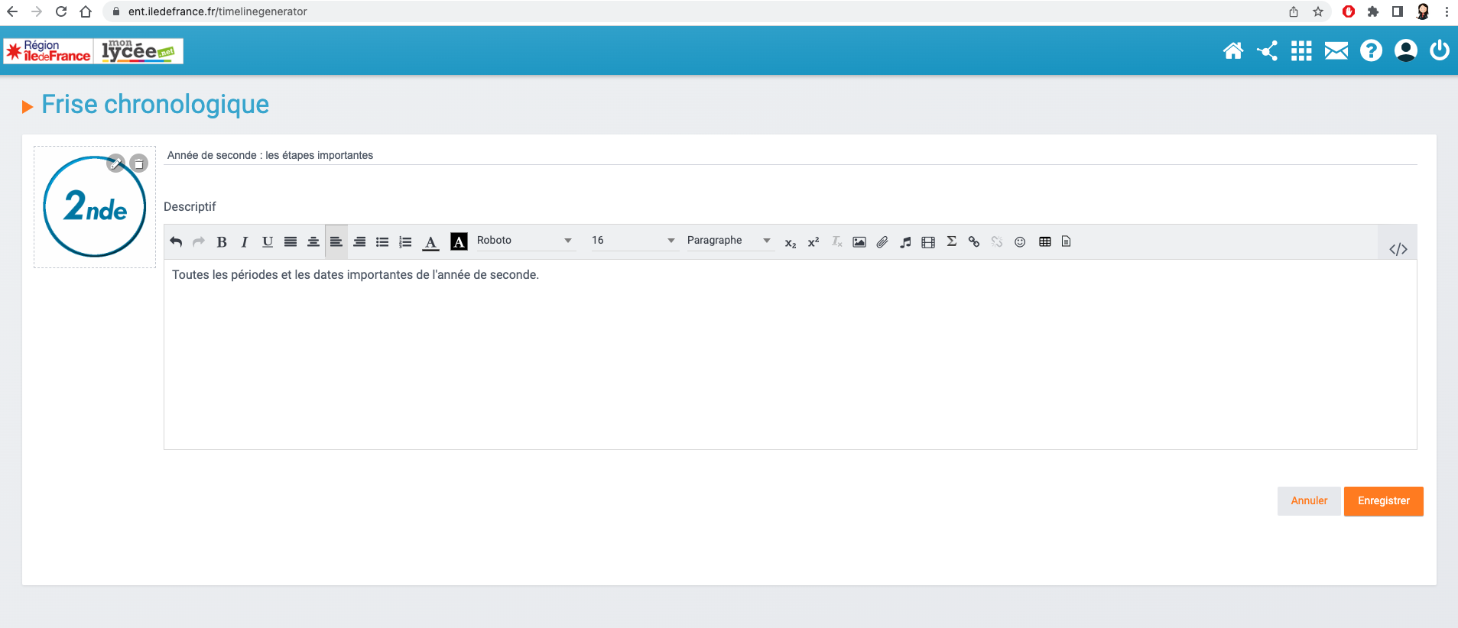Open the messaging envelope in header

[x=1336, y=51]
